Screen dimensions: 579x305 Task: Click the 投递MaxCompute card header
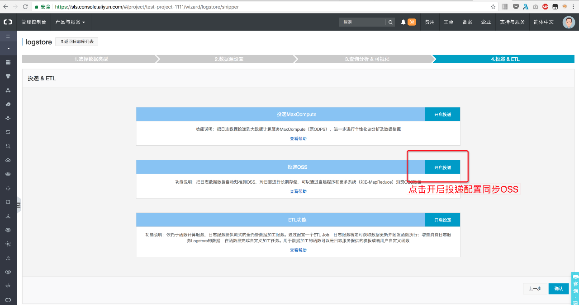(x=280, y=114)
